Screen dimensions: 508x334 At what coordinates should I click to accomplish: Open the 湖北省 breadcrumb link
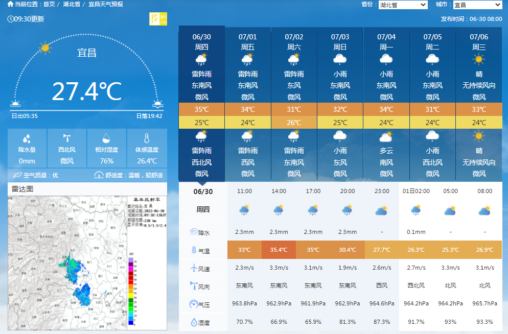(72, 4)
